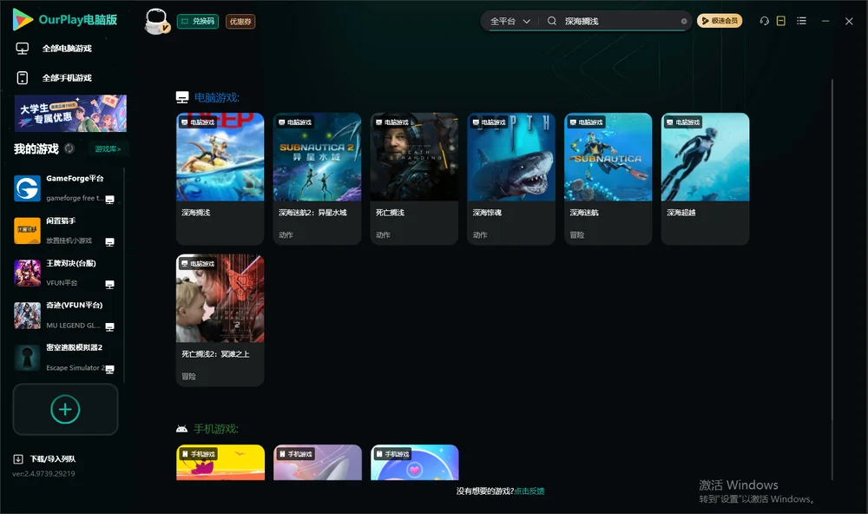The height and width of the screenshot is (514, 868).
Task: Open the 极速会员 membership button
Action: coord(720,21)
